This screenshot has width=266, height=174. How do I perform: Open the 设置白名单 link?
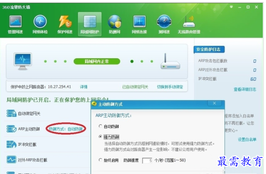[247, 140]
